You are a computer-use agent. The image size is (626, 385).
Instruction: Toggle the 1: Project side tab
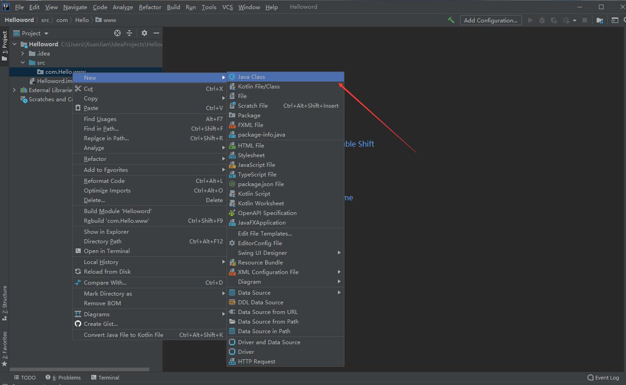(x=5, y=46)
